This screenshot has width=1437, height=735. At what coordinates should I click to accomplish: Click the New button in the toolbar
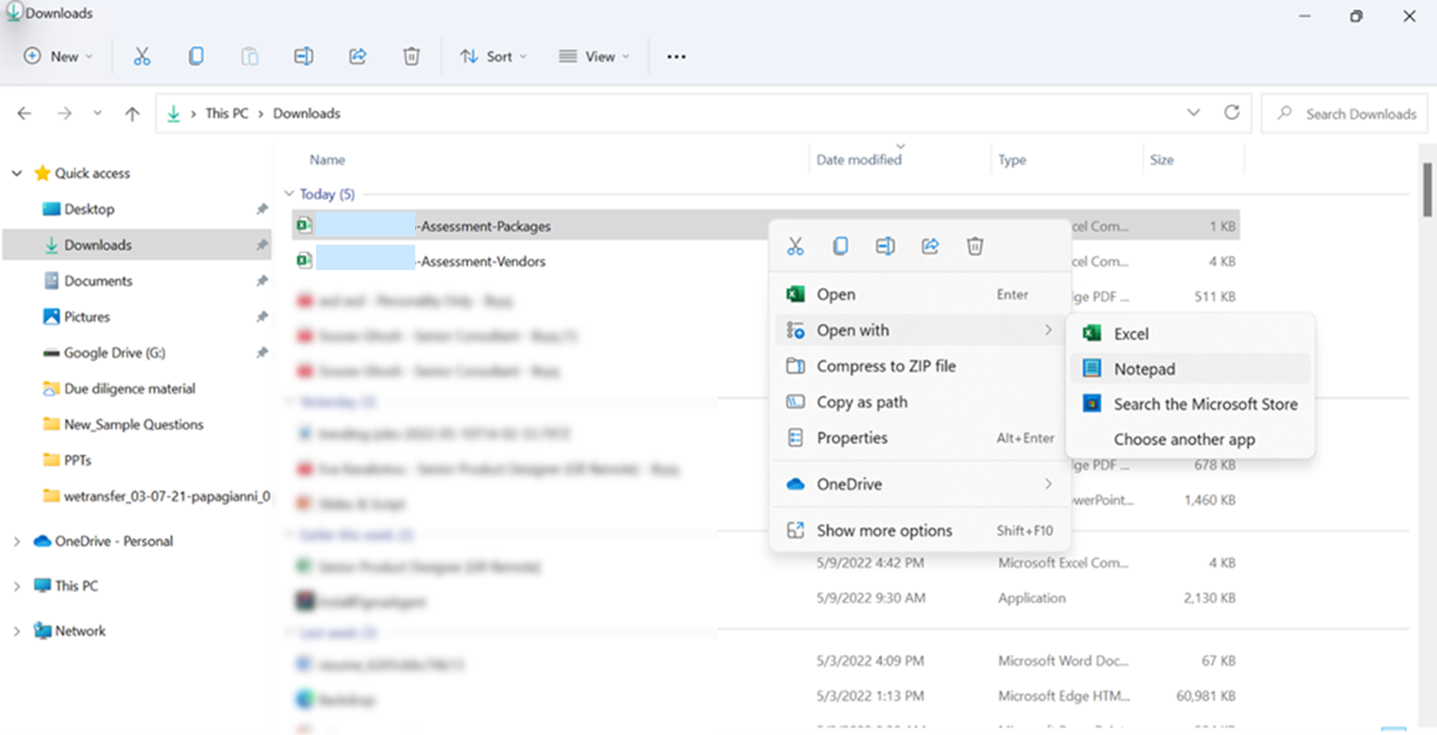click(58, 56)
